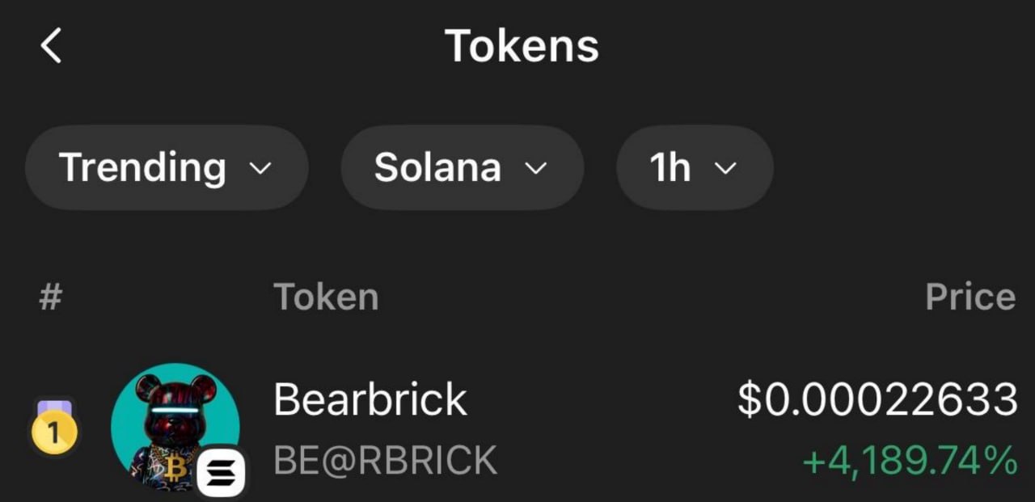Click the $0.00022633 price value
The image size is (1035, 502).
pyautogui.click(x=877, y=399)
